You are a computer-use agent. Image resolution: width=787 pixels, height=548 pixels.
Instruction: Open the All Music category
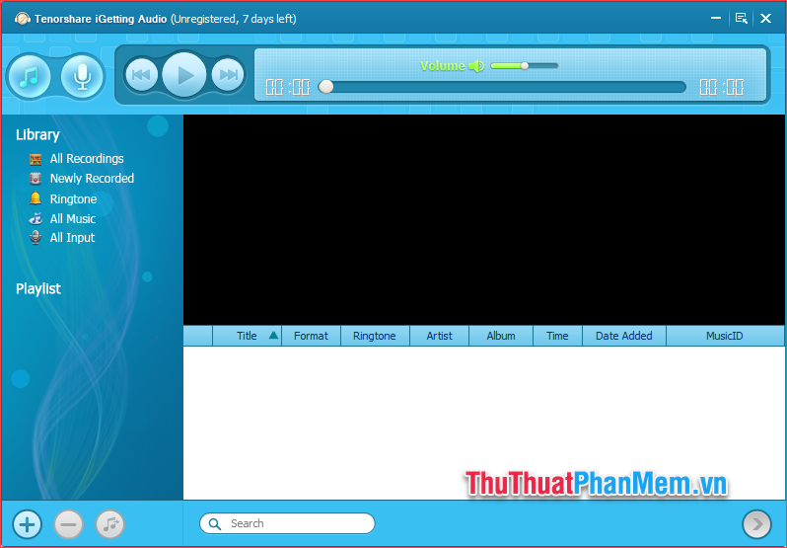coord(73,218)
